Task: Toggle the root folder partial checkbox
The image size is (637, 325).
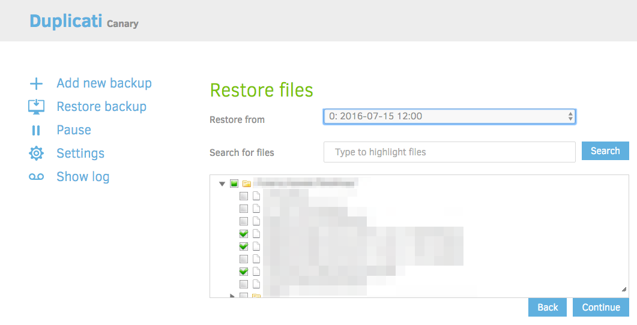Action: pos(234,183)
